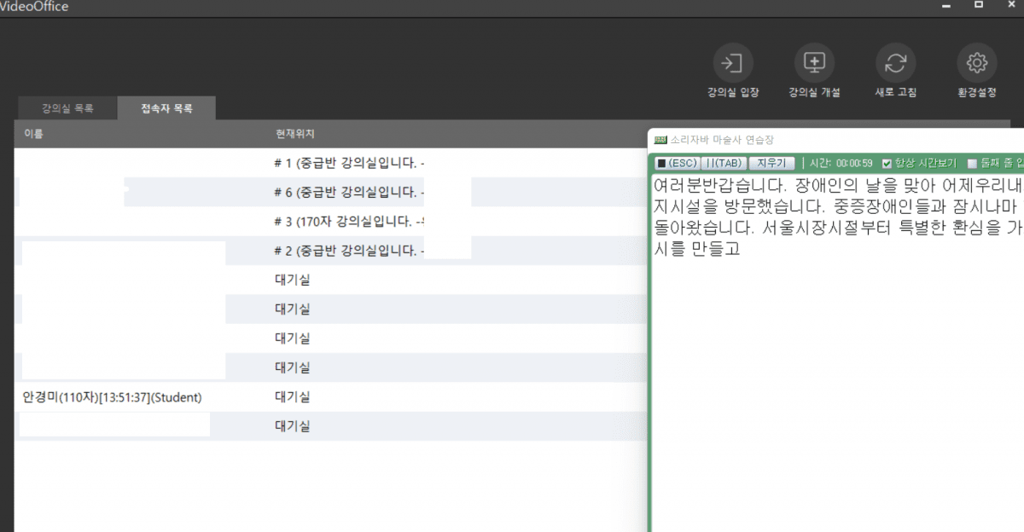Maximize the VideoOffice window
Screen dimensions: 1024x532
pos(979,6)
